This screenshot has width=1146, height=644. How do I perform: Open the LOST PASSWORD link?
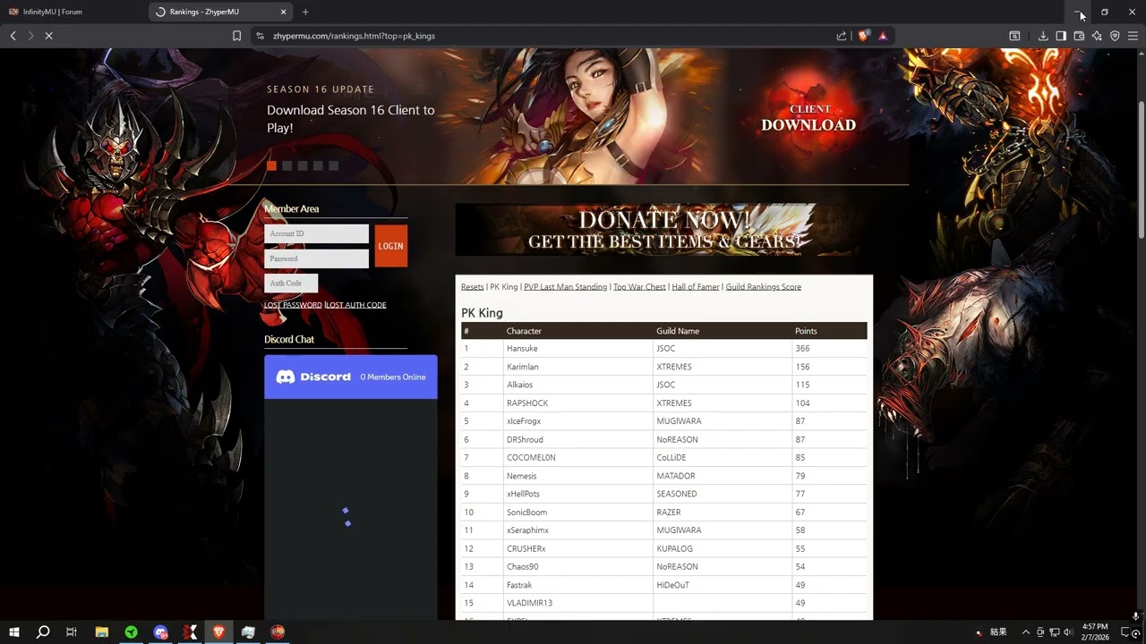(293, 305)
